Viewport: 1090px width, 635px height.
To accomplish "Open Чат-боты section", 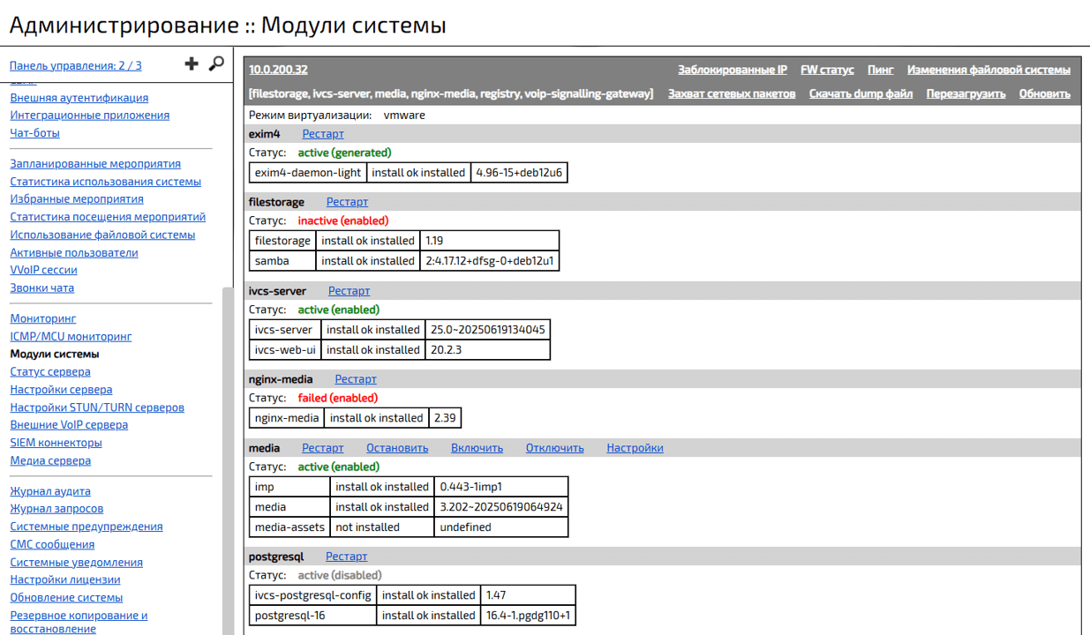I will click(35, 133).
